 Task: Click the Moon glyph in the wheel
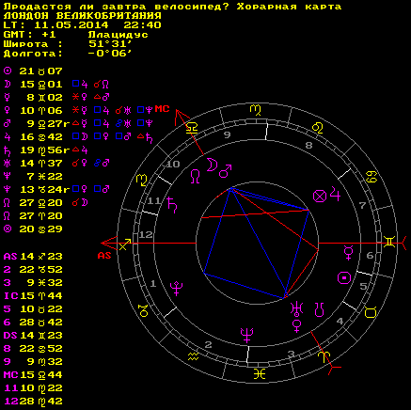pos(212,165)
